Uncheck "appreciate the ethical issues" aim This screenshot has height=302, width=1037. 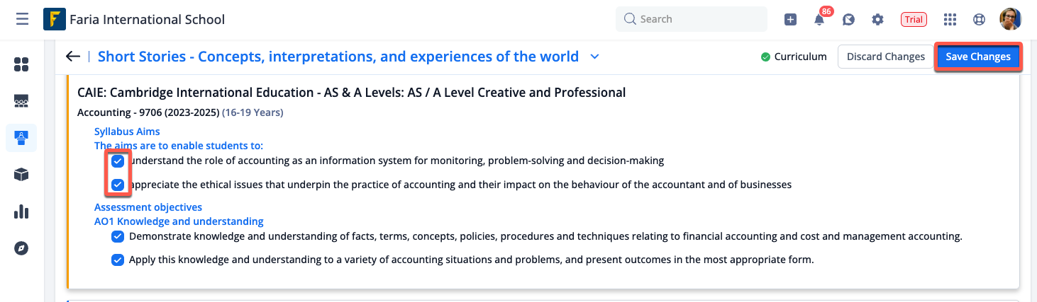pyautogui.click(x=118, y=185)
